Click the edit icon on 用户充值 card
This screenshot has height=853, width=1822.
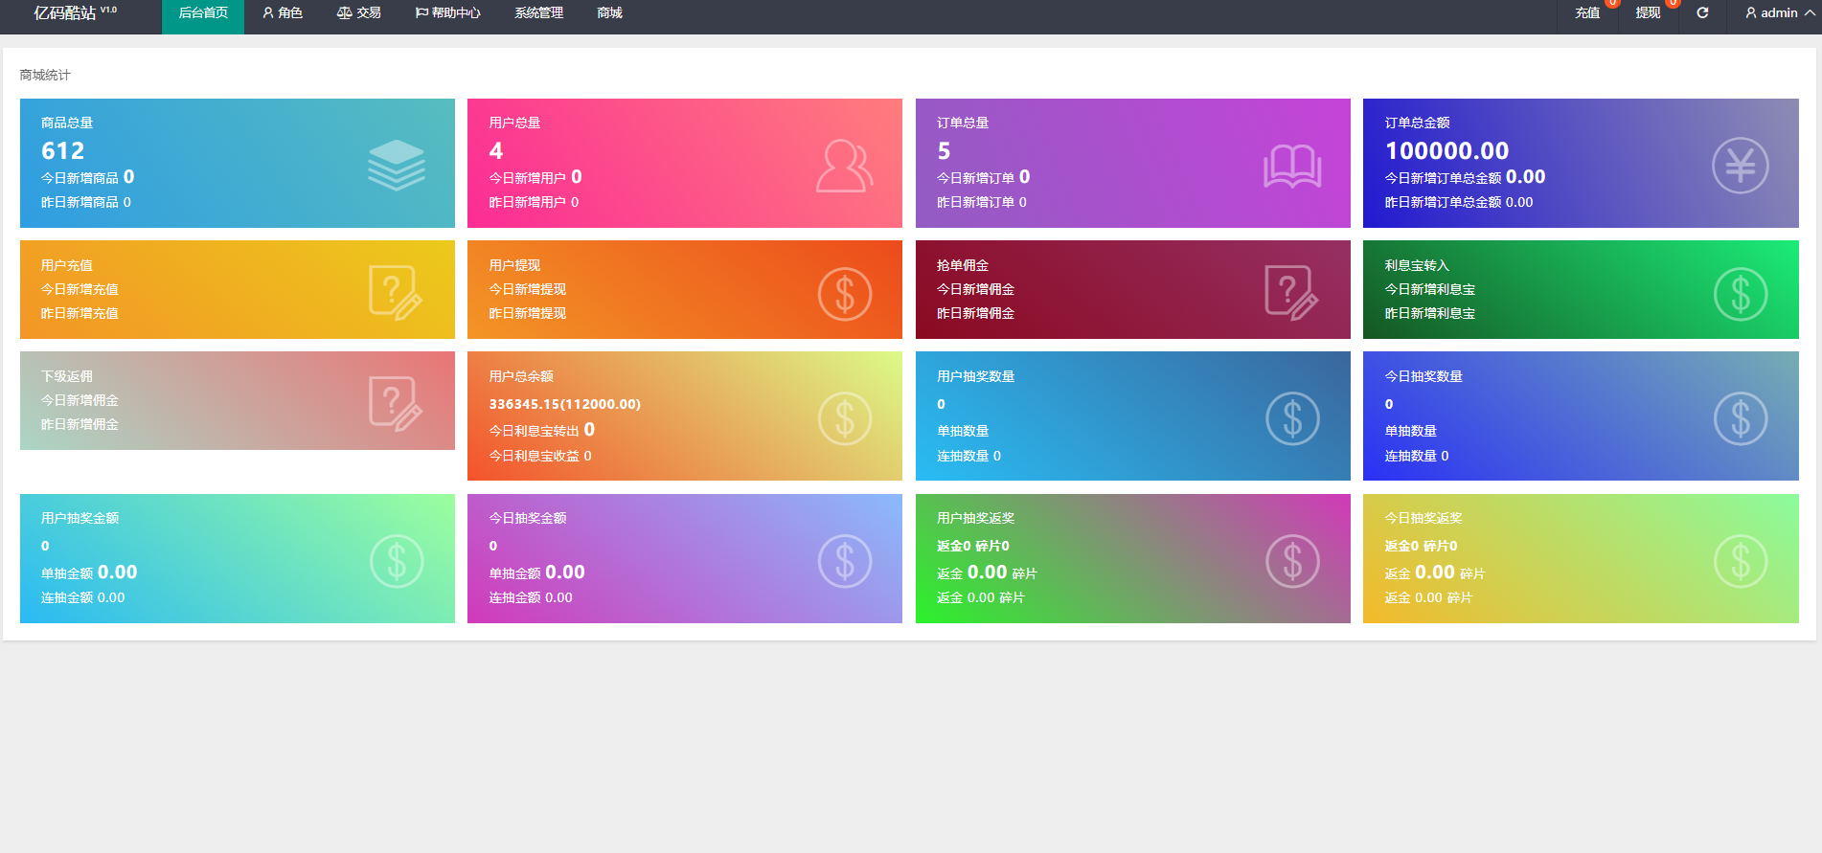pyautogui.click(x=395, y=292)
